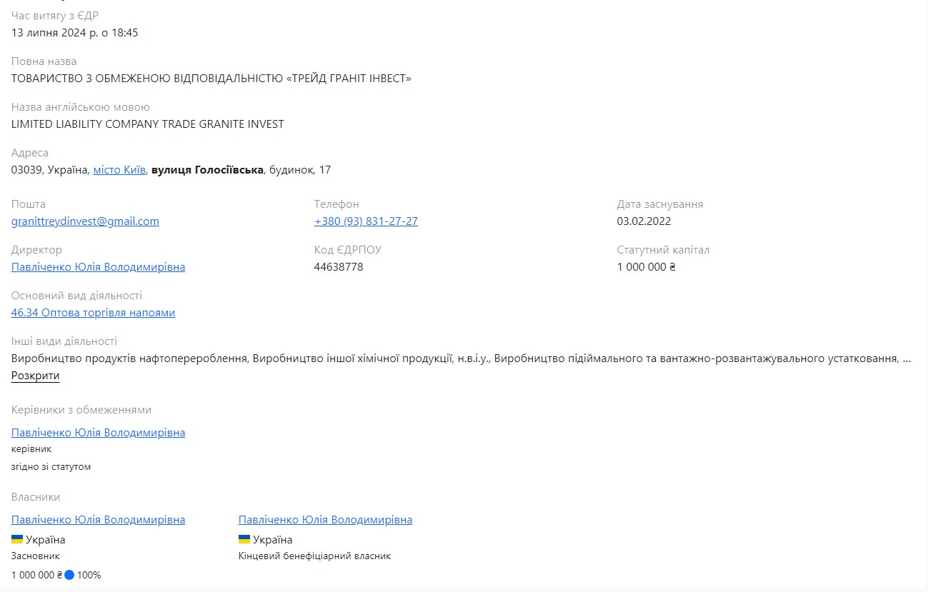Click the ЄДРПОУ code 44638778
928x592 pixels.
pos(339,267)
